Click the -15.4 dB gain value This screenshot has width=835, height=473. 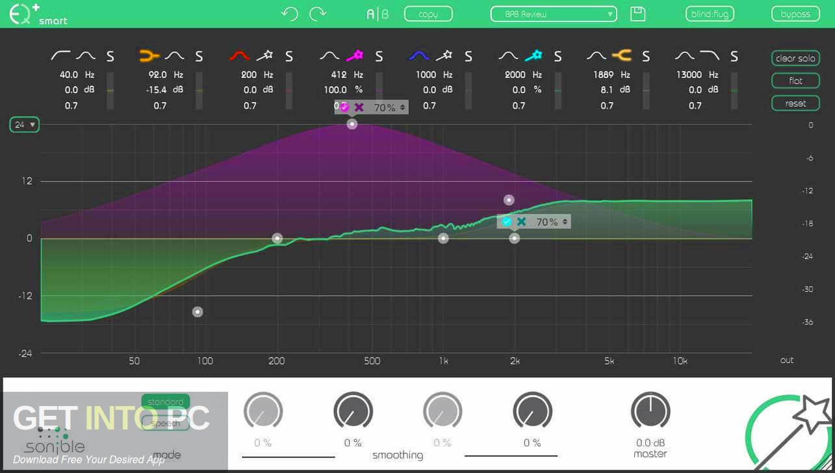click(157, 90)
